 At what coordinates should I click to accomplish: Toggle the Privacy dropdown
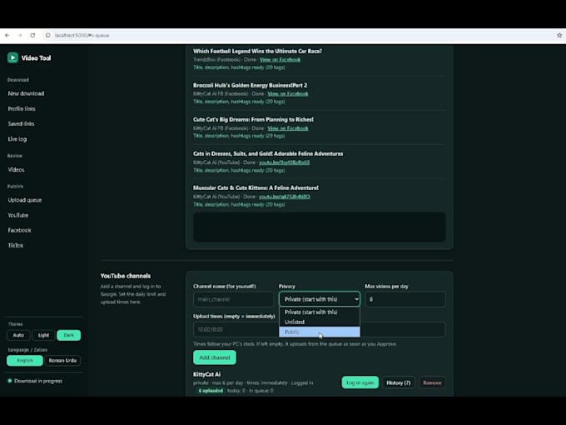click(320, 300)
